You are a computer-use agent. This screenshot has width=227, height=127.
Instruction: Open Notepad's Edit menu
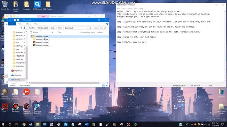[x=123, y=8]
